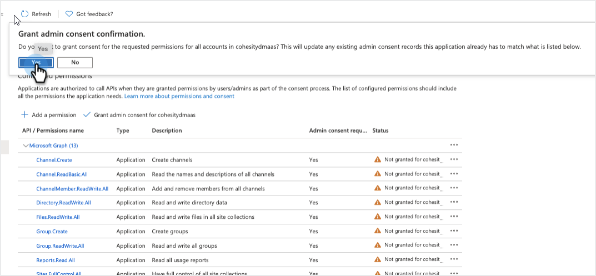Image resolution: width=596 pixels, height=276 pixels.
Task: Click 'Read and write files in all site collections'
Action: coord(203,217)
